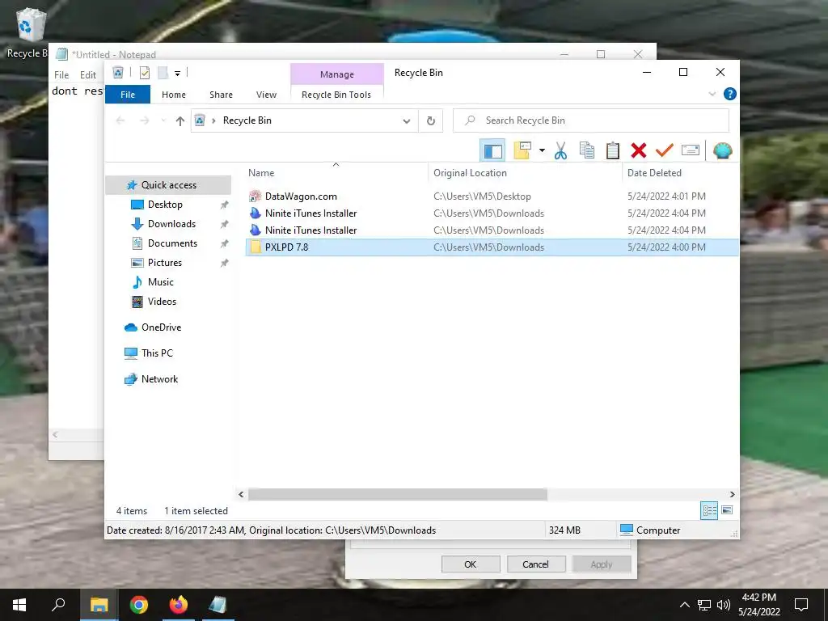Open Downloads in the navigation pane
Image resolution: width=828 pixels, height=621 pixels.
pos(171,224)
